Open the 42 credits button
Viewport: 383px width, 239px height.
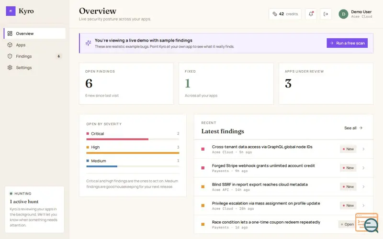pos(285,14)
